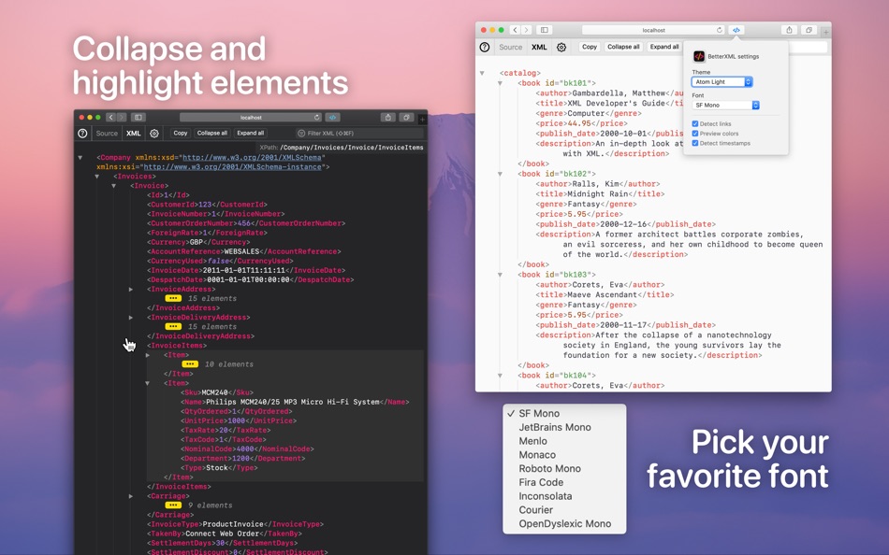This screenshot has height=555, width=889.
Task: Show tab overview in dark browser window
Action: coord(406,117)
